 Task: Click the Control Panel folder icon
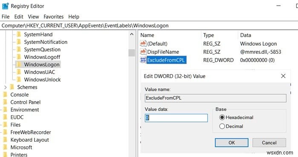5,102
